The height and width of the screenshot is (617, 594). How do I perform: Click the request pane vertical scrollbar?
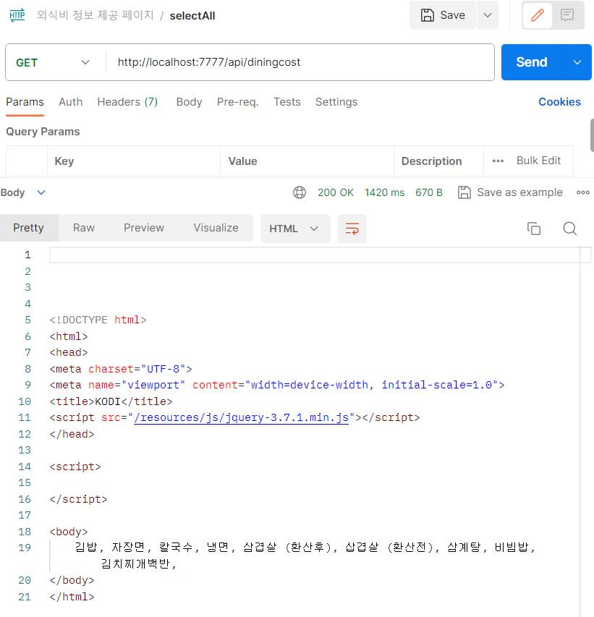point(592,135)
